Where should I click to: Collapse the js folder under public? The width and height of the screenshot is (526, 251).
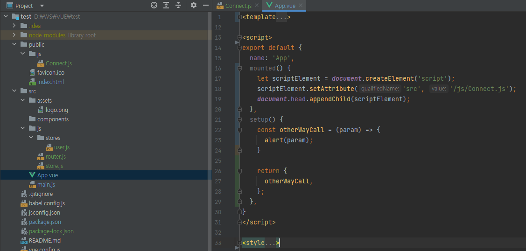[22, 54]
